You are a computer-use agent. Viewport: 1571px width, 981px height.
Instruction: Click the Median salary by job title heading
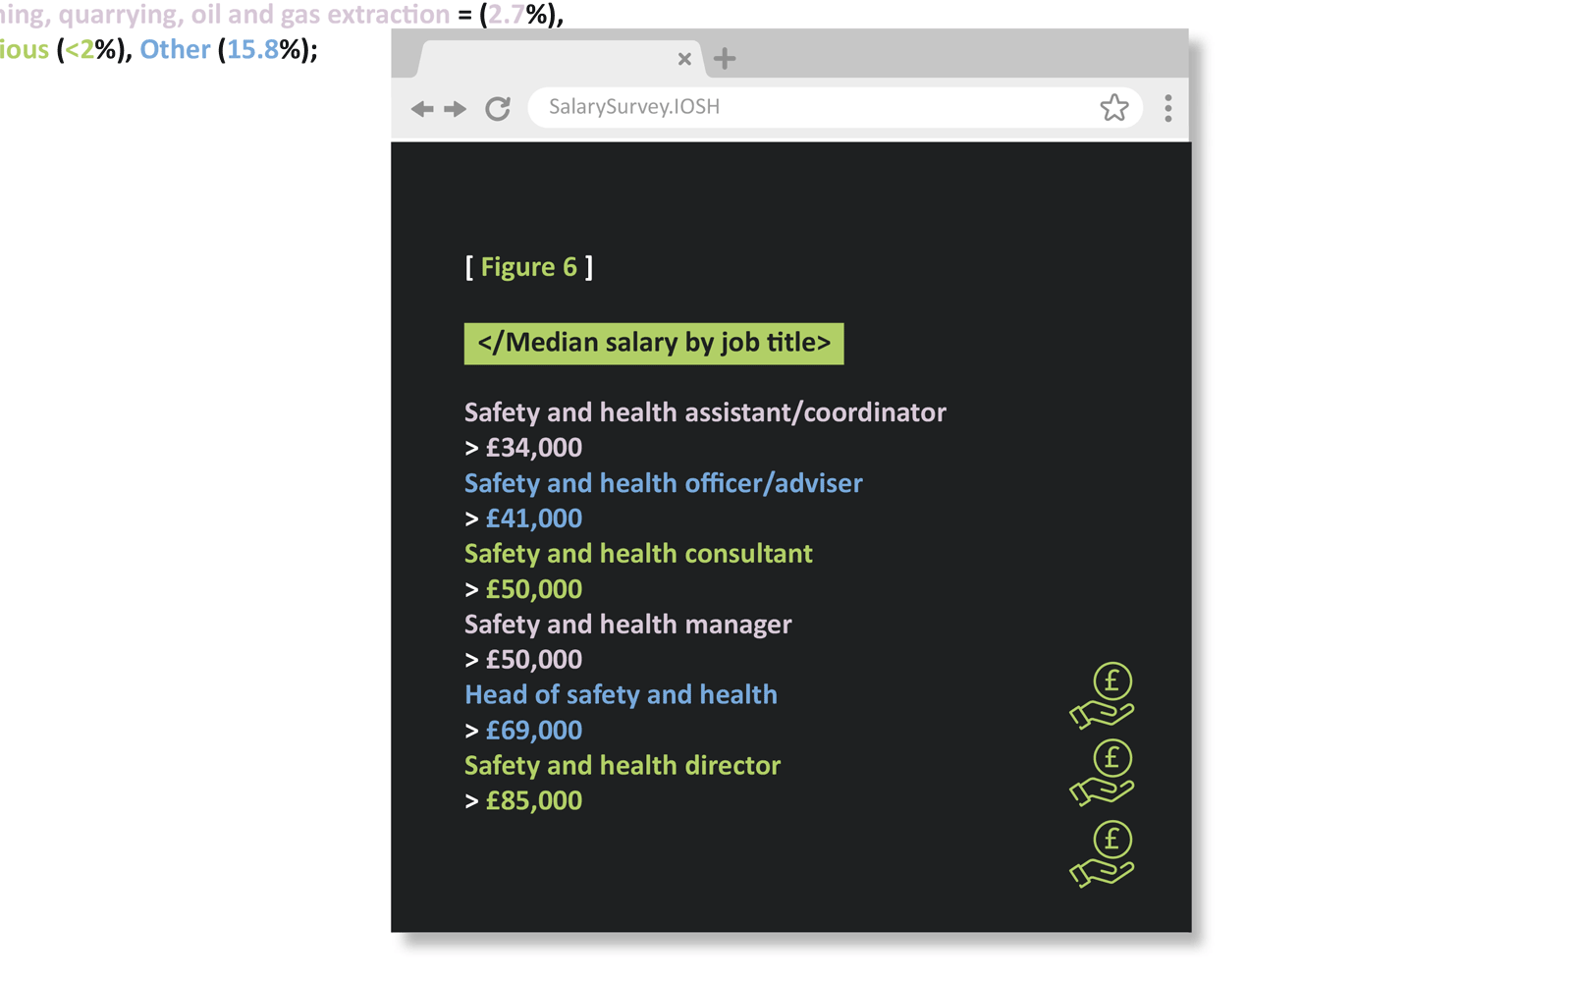[x=654, y=343]
